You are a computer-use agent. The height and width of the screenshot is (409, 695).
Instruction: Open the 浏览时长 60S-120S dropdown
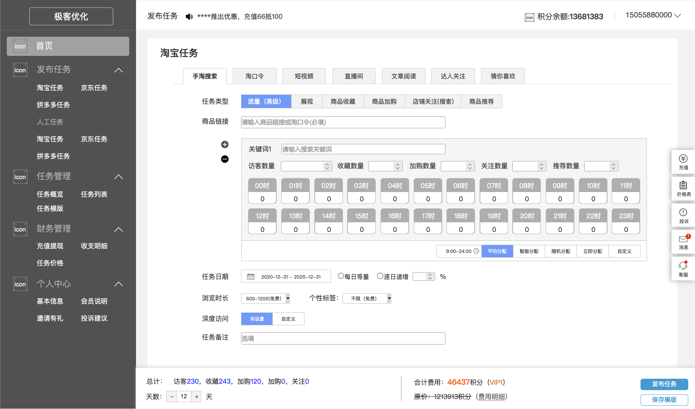coord(265,298)
